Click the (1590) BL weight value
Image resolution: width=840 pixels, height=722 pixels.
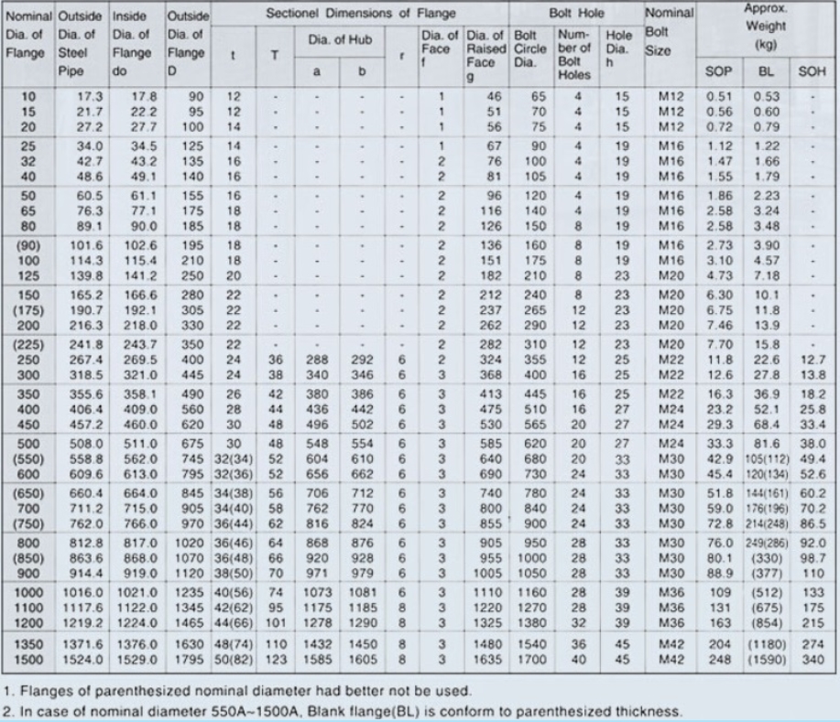point(767,660)
